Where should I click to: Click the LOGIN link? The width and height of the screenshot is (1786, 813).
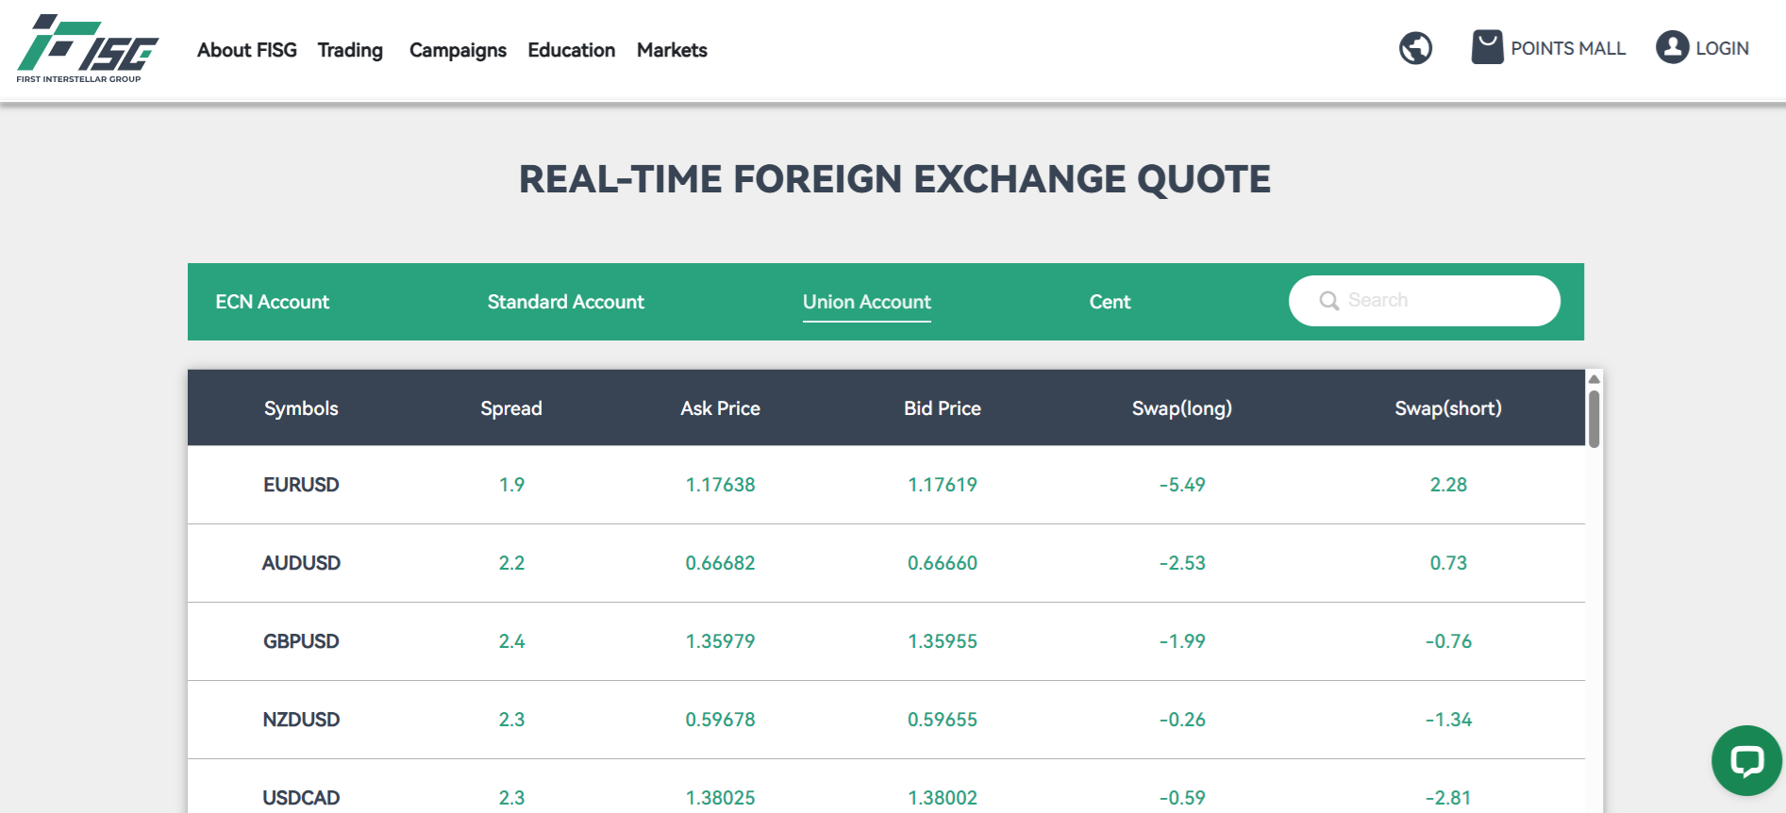(x=1722, y=48)
